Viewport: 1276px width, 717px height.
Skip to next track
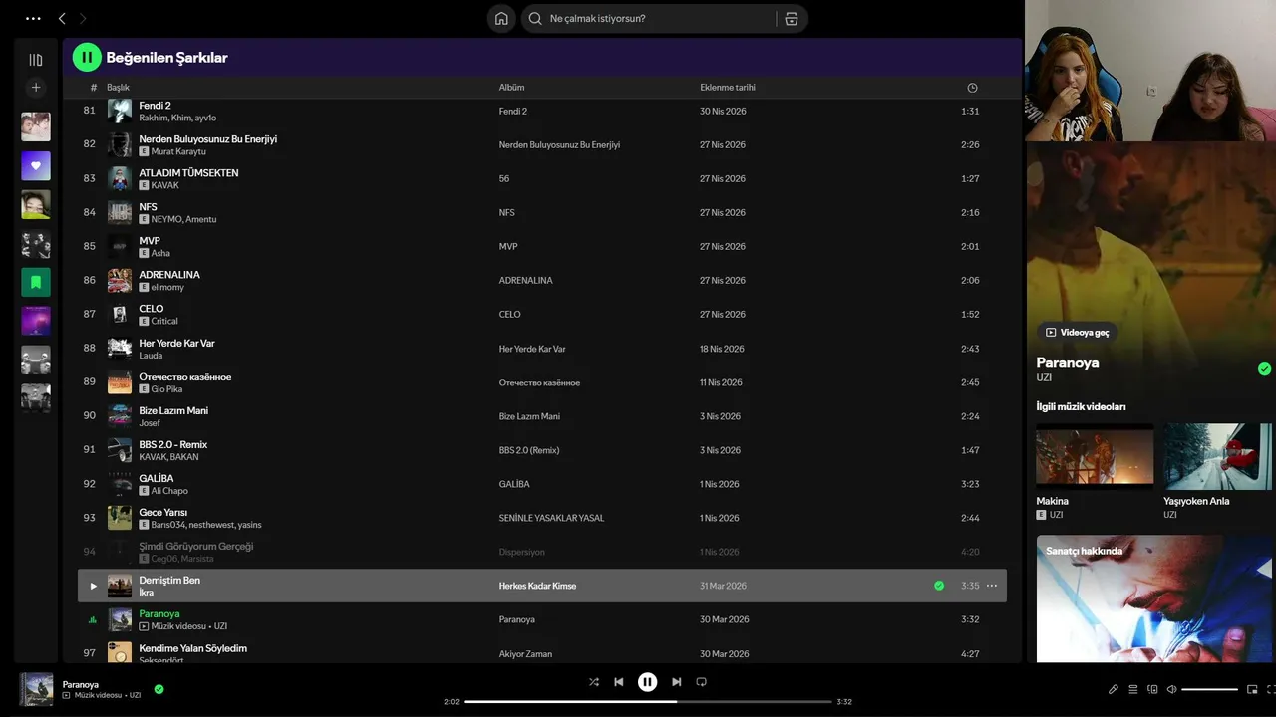(x=676, y=682)
